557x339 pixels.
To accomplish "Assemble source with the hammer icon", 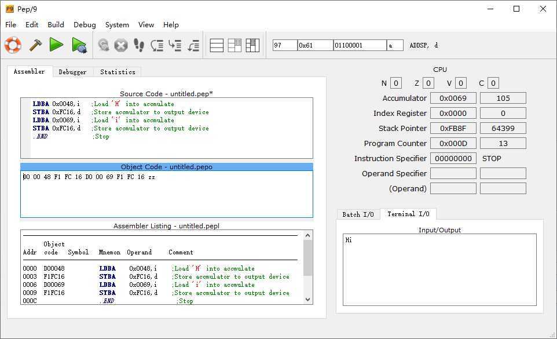I will point(35,45).
